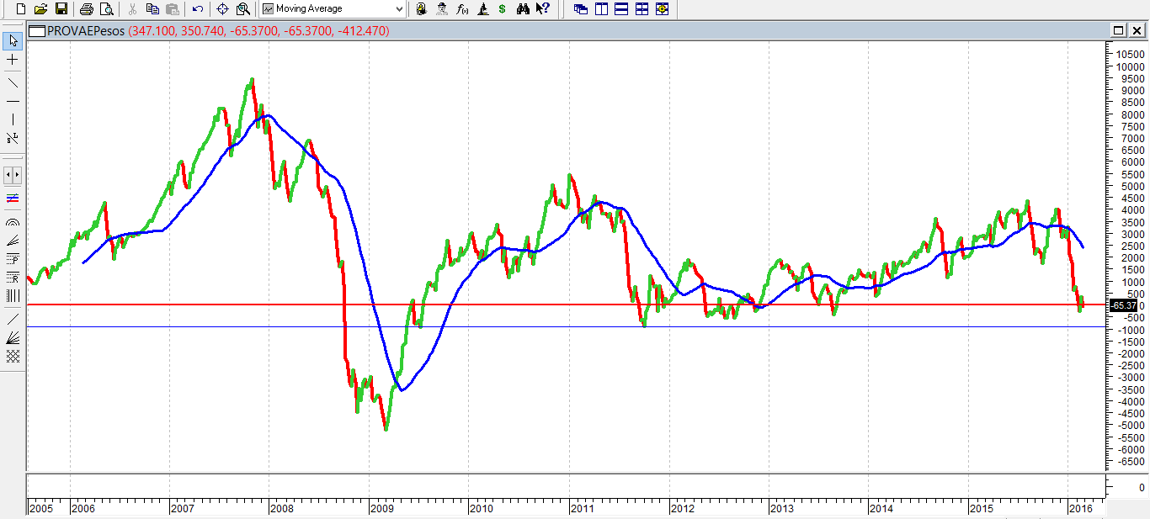Select the vertical line drawing tool

click(13, 119)
